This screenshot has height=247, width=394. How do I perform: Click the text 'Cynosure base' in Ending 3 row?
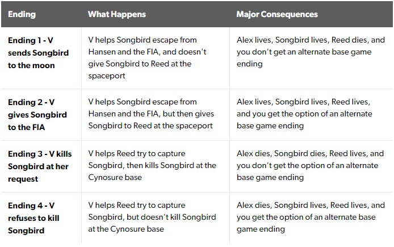(115, 177)
